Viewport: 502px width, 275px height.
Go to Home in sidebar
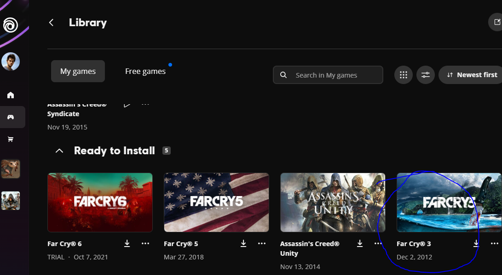point(11,95)
